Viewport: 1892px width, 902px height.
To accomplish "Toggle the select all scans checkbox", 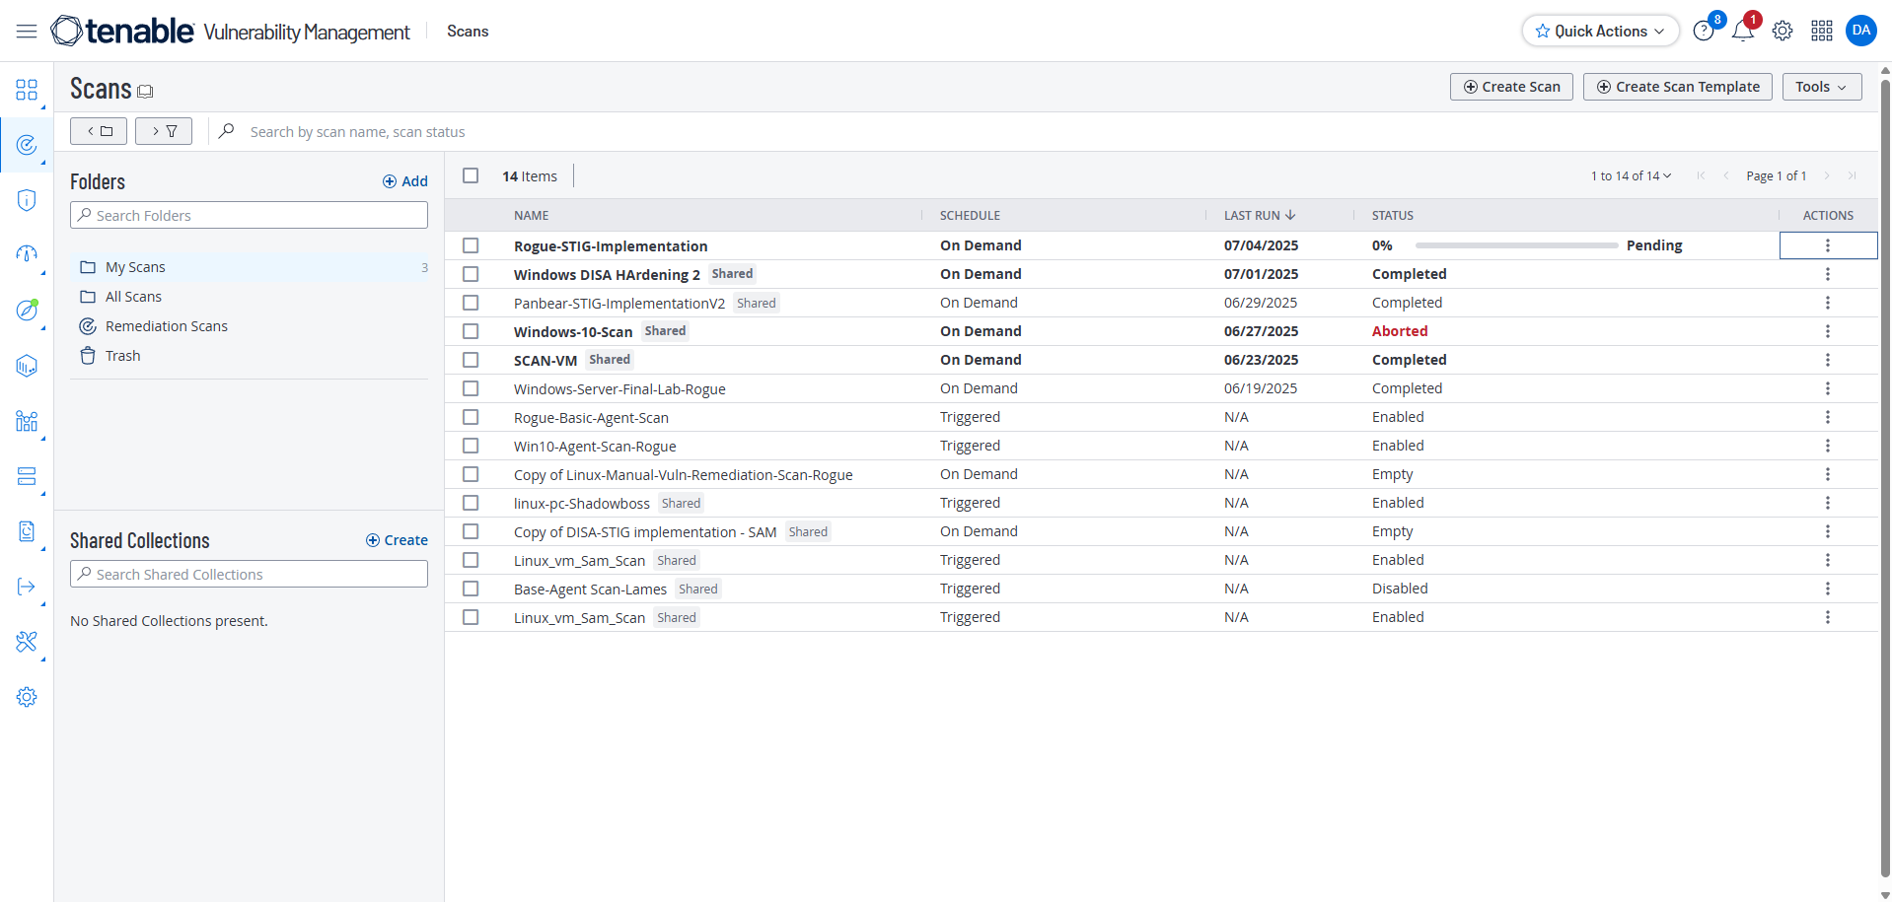I will (x=471, y=175).
